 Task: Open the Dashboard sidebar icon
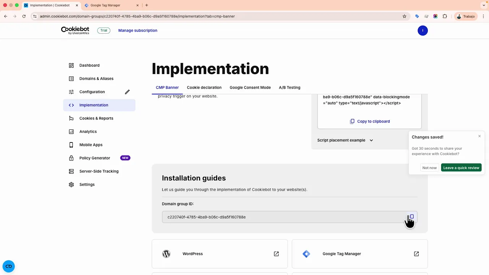[71, 65]
